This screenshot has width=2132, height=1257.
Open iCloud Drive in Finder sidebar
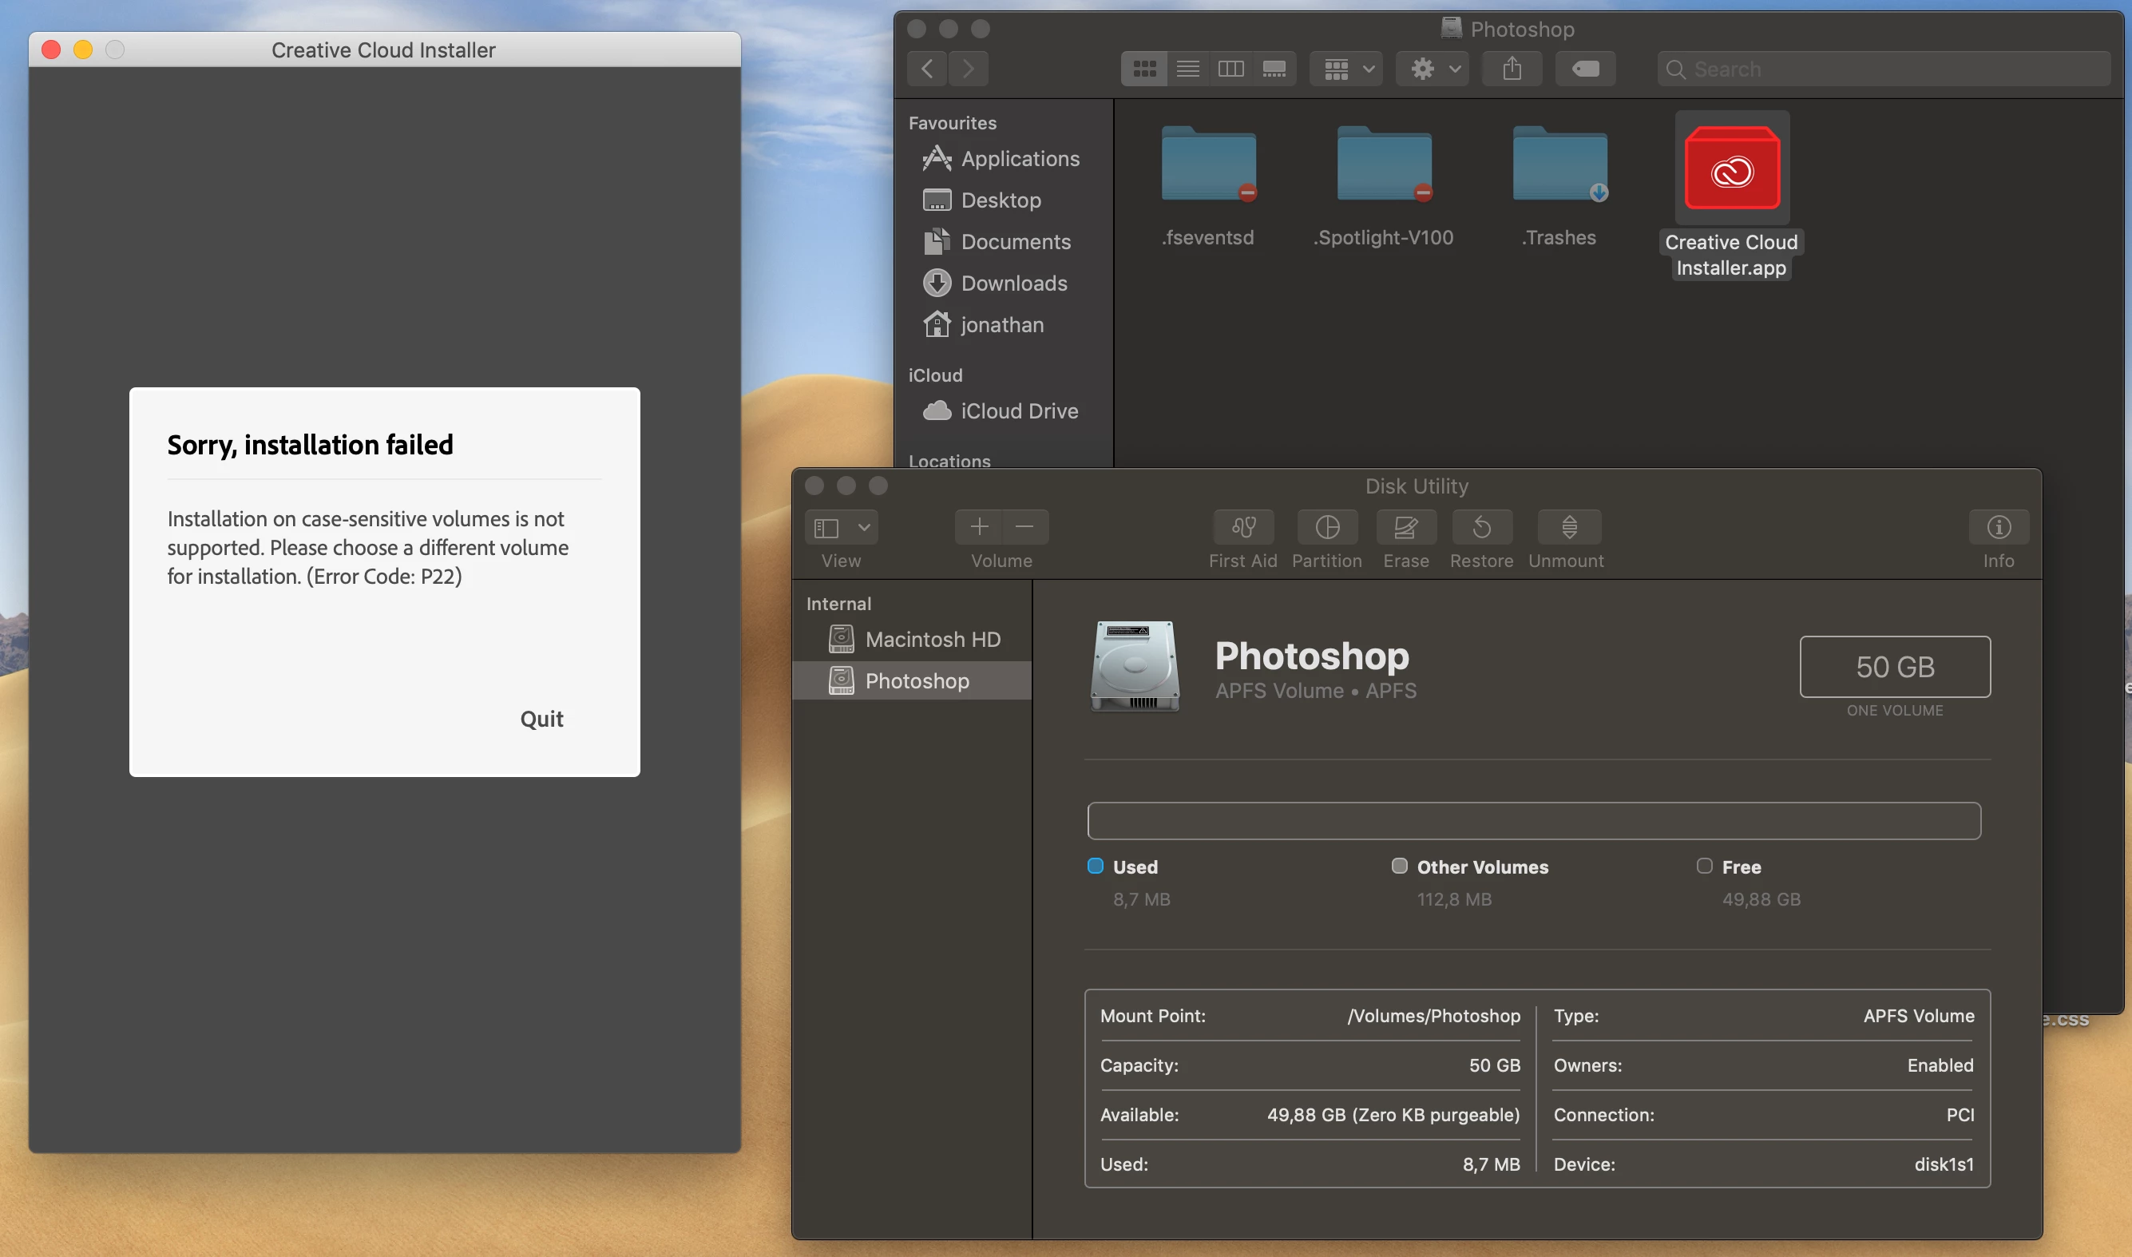(1019, 410)
